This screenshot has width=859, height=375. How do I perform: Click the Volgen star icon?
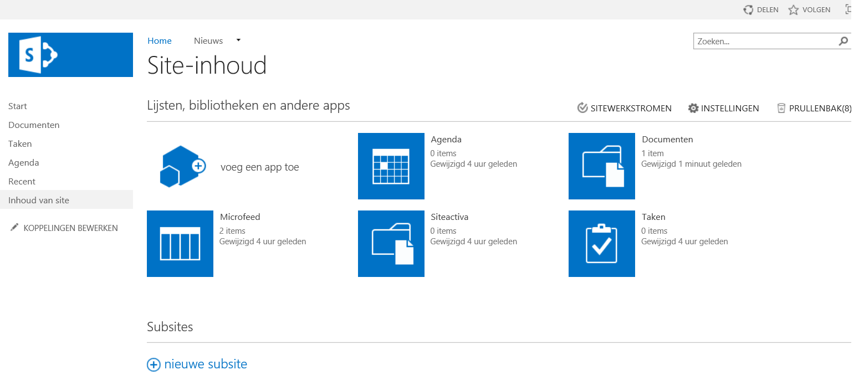tap(794, 10)
